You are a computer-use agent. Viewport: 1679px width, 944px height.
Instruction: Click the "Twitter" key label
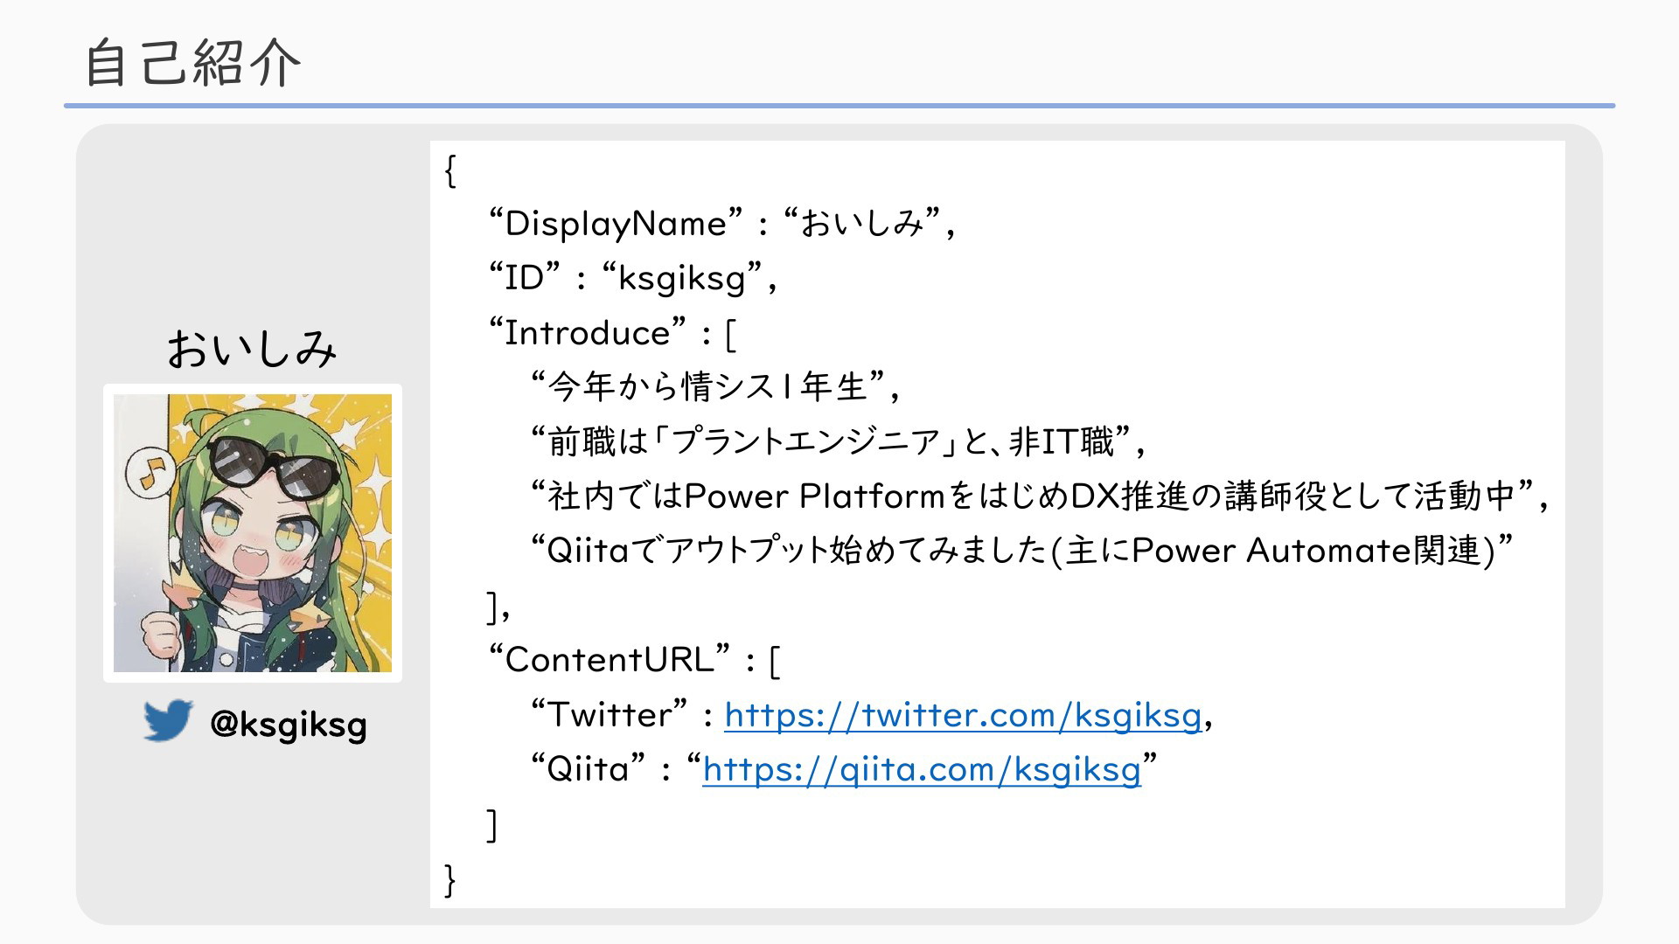(610, 715)
